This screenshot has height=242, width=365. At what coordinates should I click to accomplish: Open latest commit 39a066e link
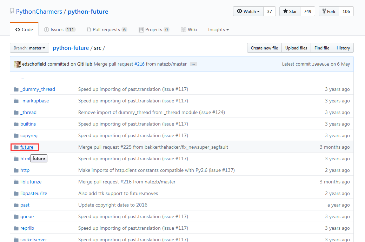pyautogui.click(x=320, y=64)
